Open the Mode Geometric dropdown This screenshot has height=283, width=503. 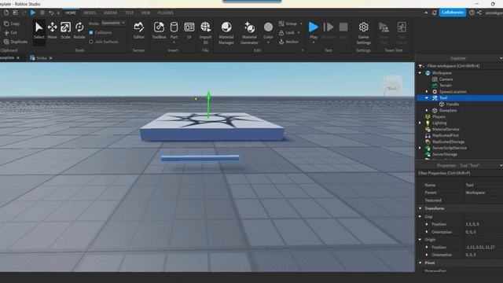click(113, 23)
